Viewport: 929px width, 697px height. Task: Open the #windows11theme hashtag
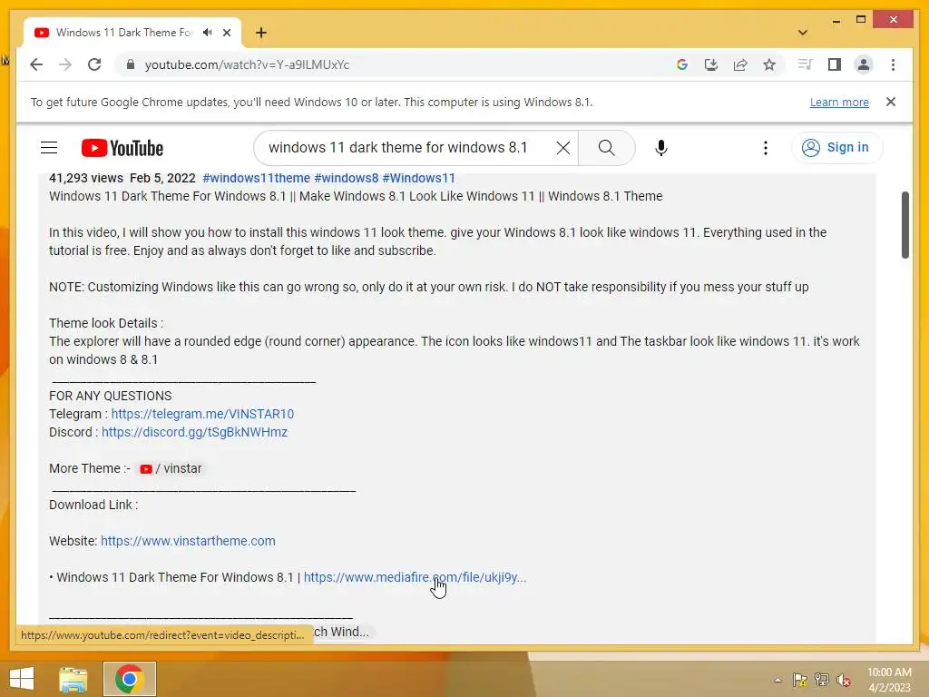coord(257,178)
